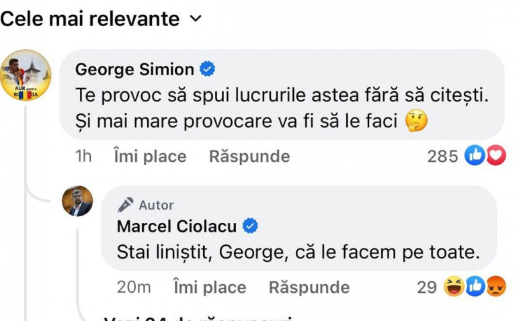Reply to George Simion's comment via Răspunde
519x321 pixels.
[x=249, y=156]
